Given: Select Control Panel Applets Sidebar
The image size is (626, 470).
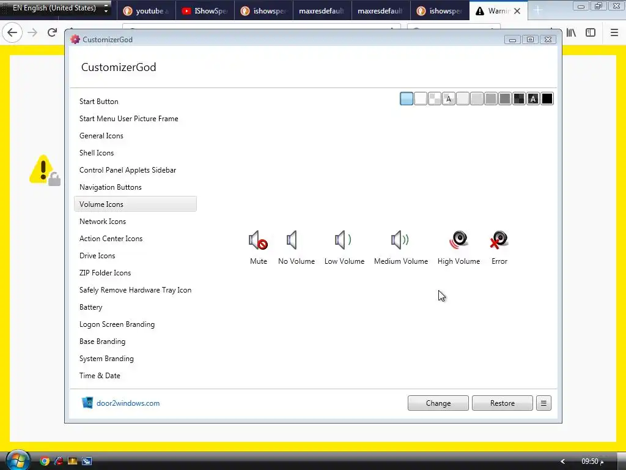Looking at the screenshot, I should 135,170.
